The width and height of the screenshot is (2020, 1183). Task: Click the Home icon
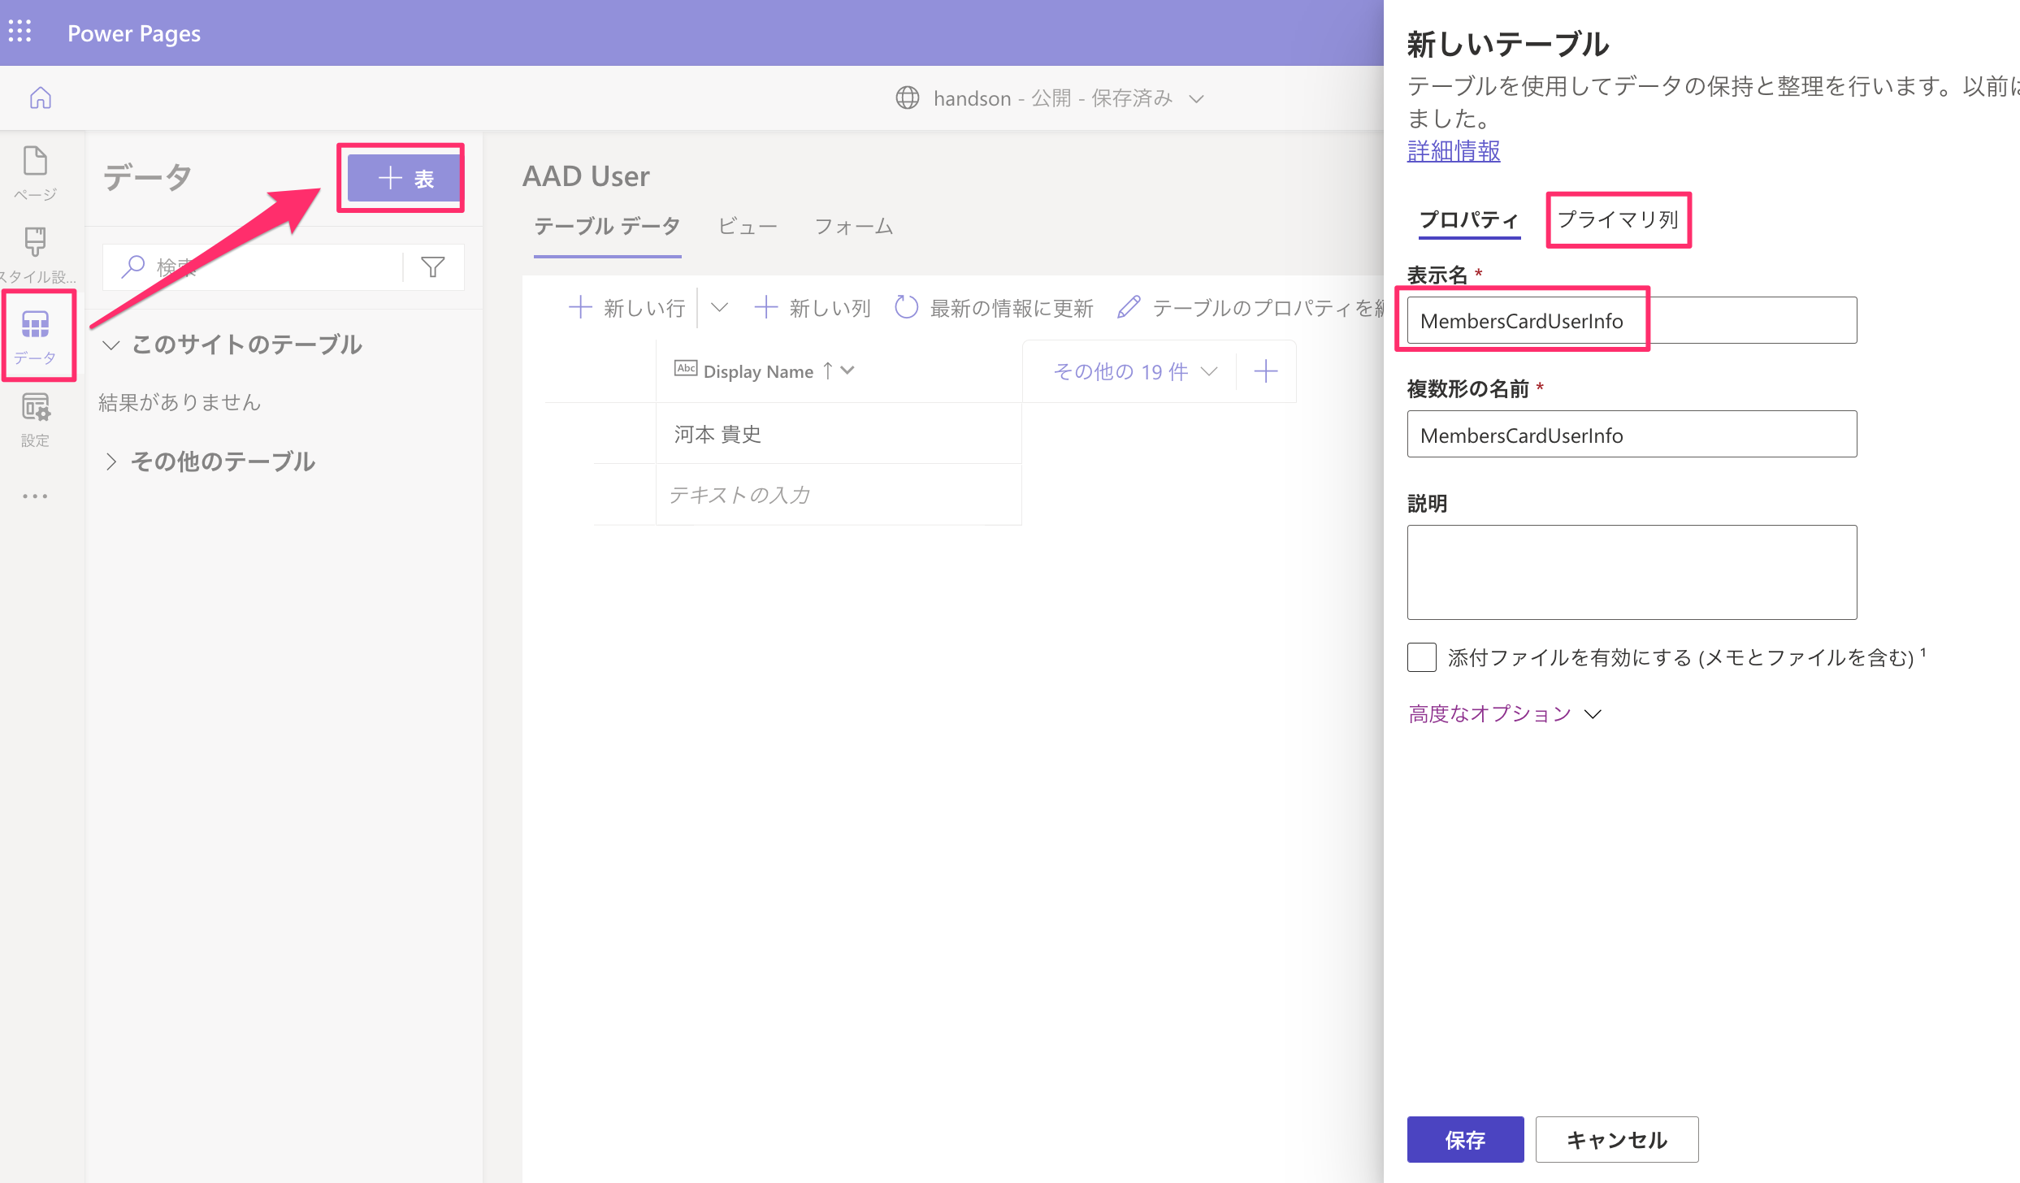41,98
